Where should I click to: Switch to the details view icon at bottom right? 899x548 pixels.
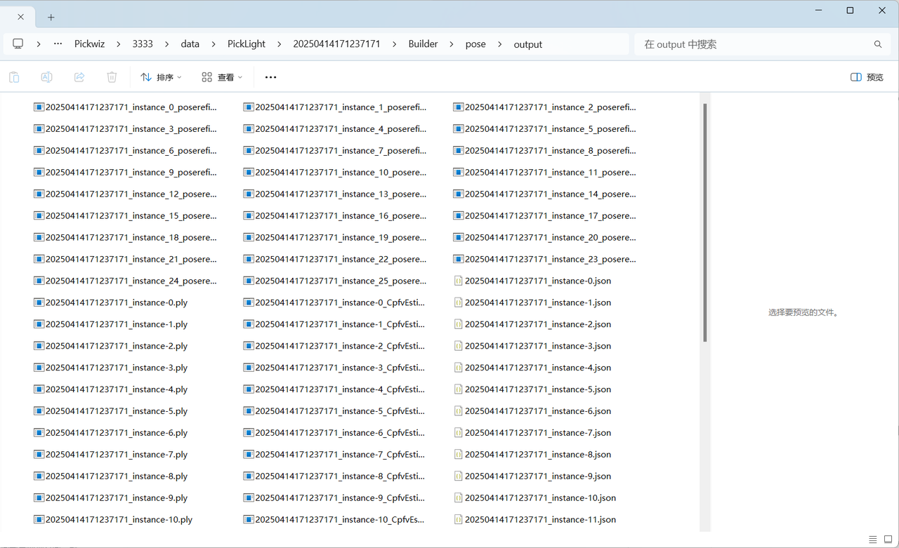(x=872, y=540)
